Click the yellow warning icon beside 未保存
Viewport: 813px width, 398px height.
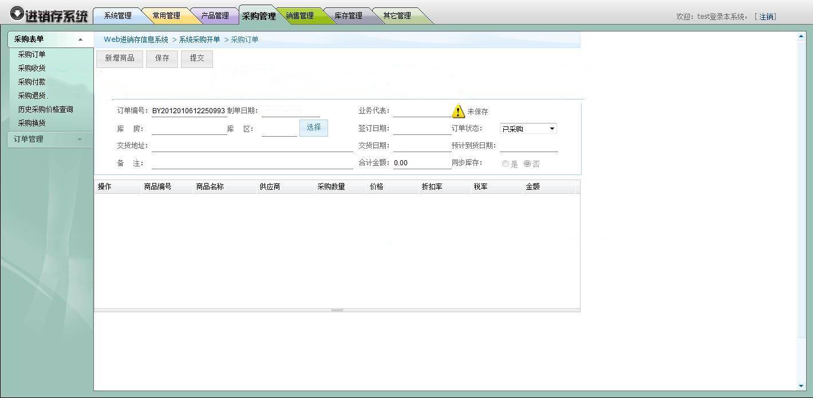pos(458,111)
